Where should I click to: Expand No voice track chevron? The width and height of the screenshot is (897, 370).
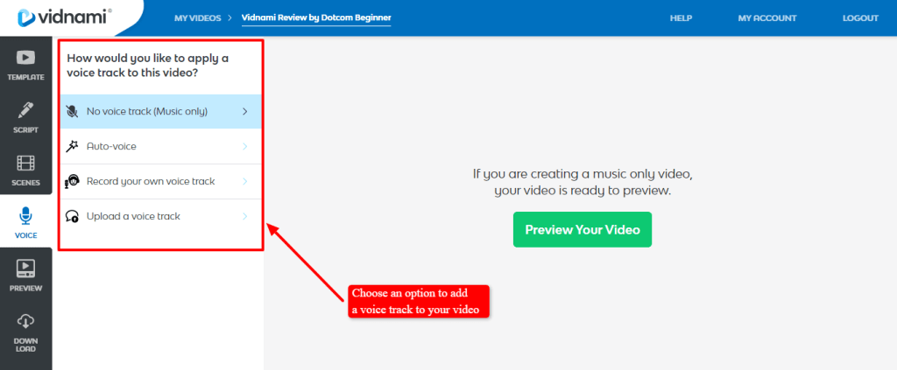245,111
